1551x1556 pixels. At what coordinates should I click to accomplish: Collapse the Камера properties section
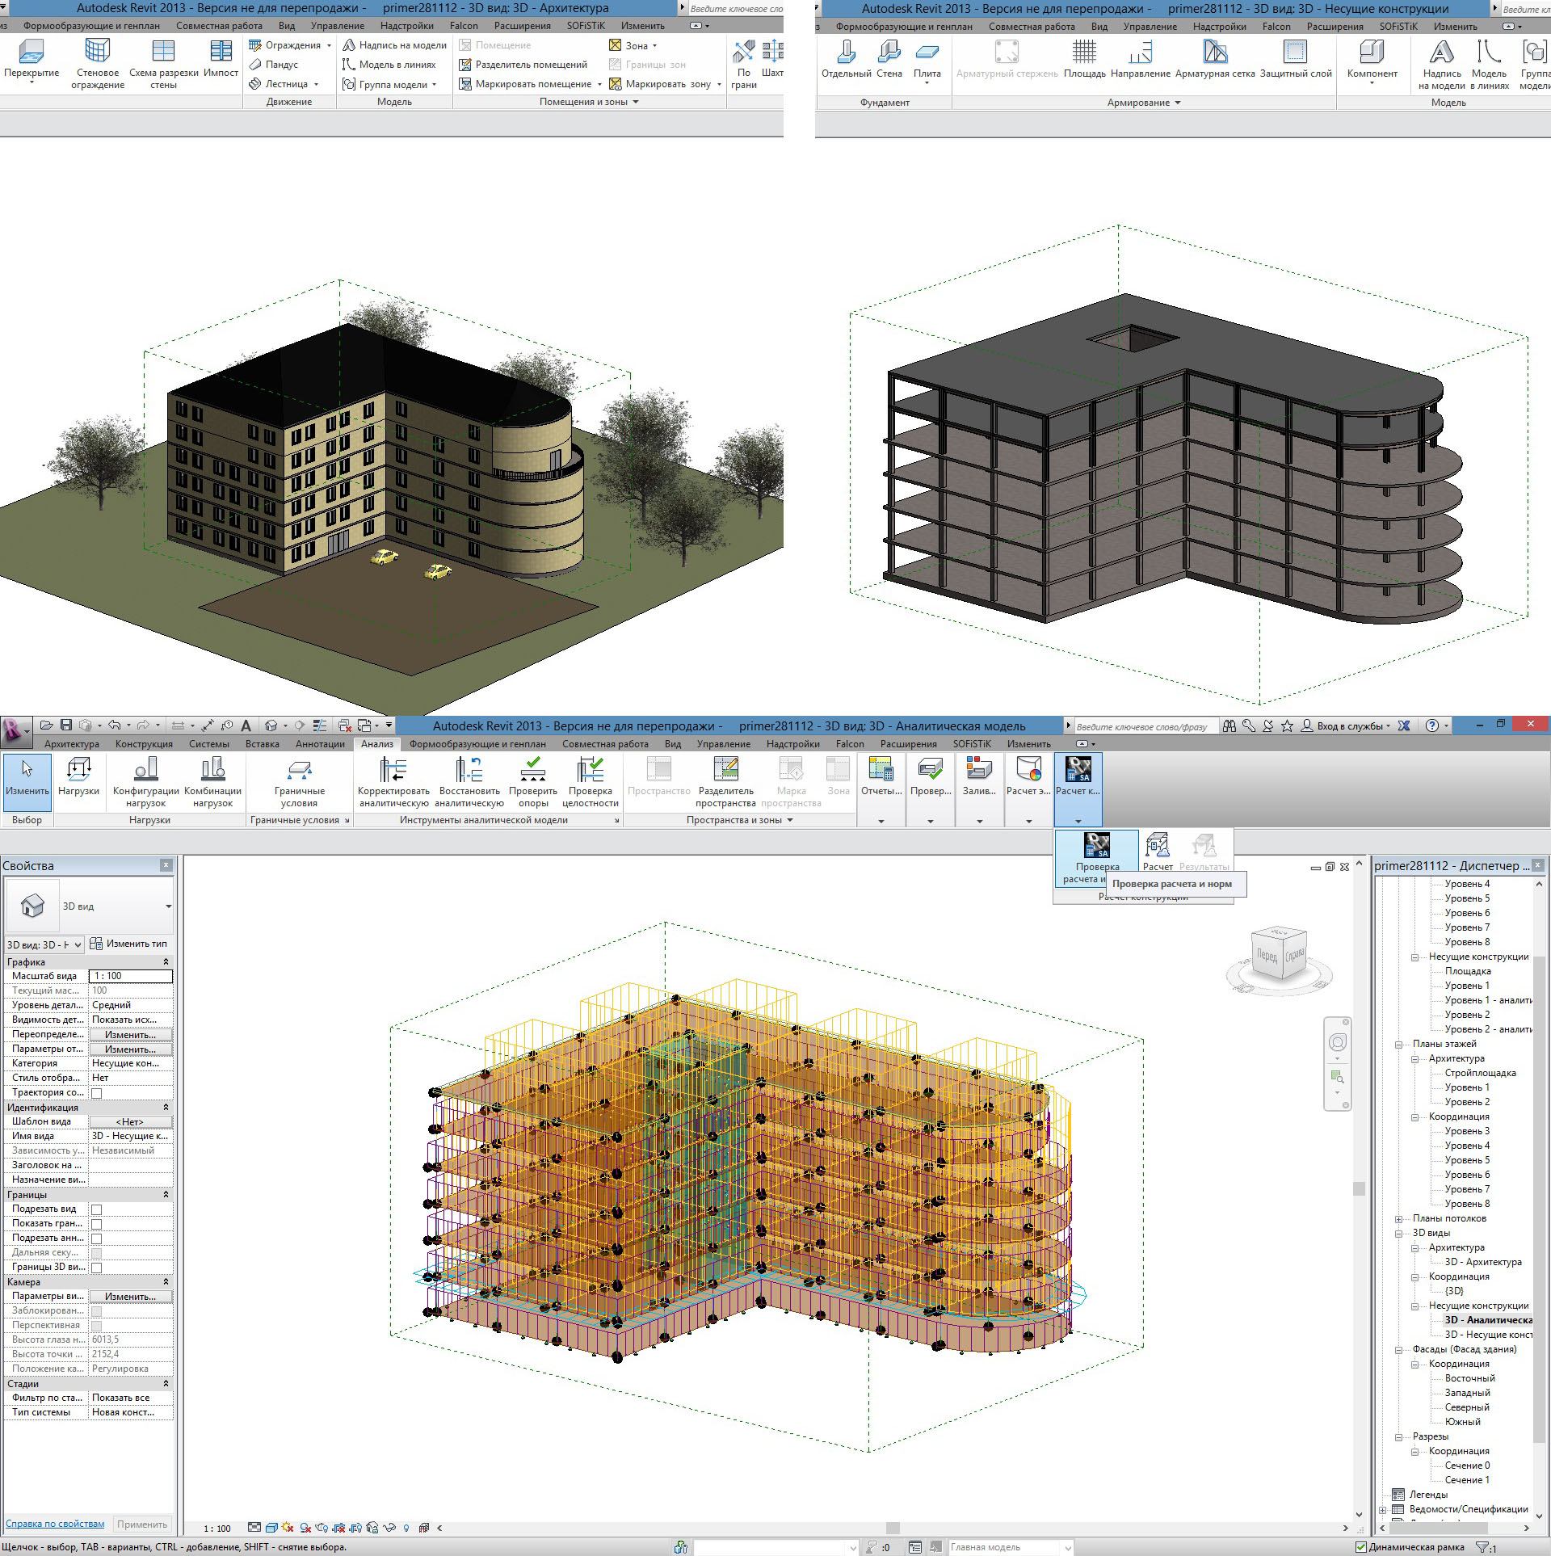(166, 1281)
